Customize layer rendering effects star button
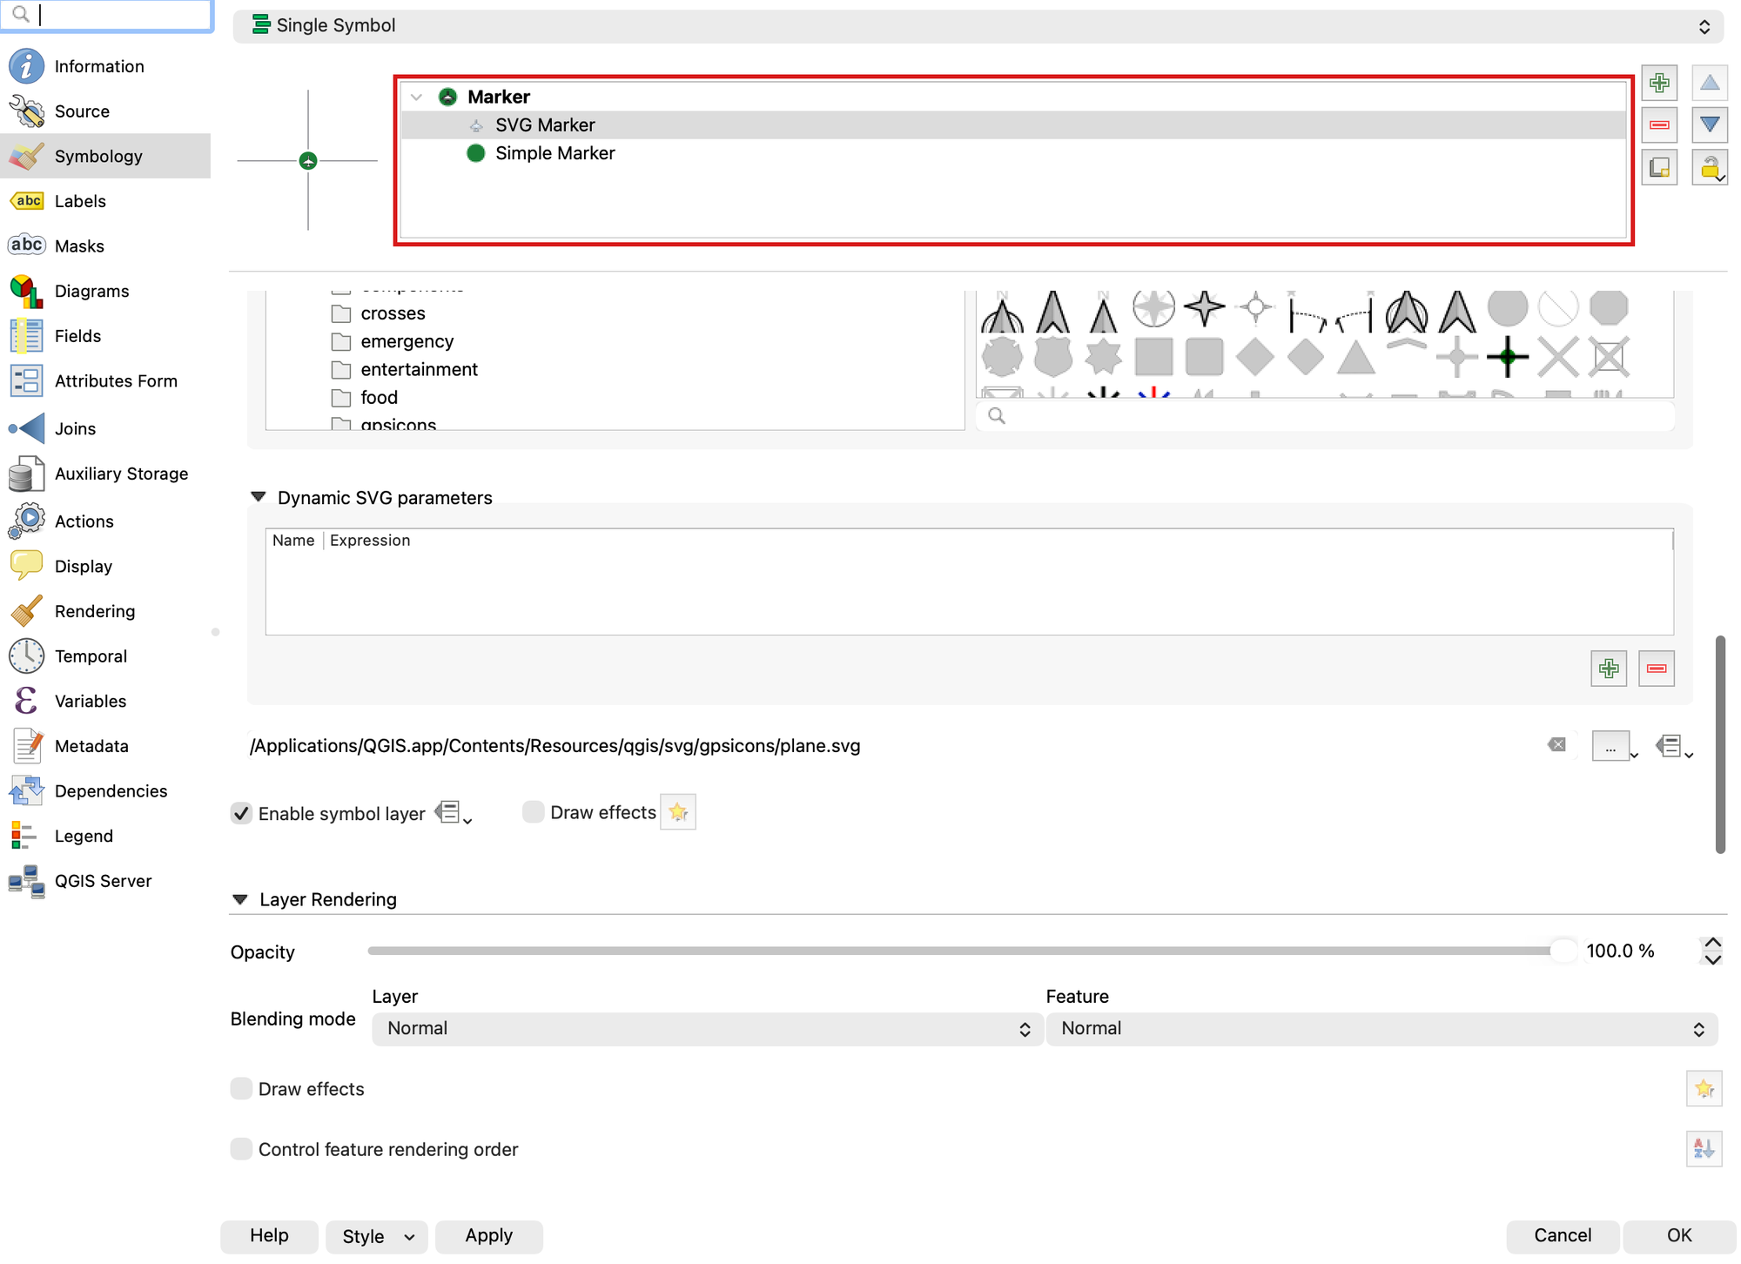This screenshot has width=1741, height=1264. click(x=1704, y=1088)
